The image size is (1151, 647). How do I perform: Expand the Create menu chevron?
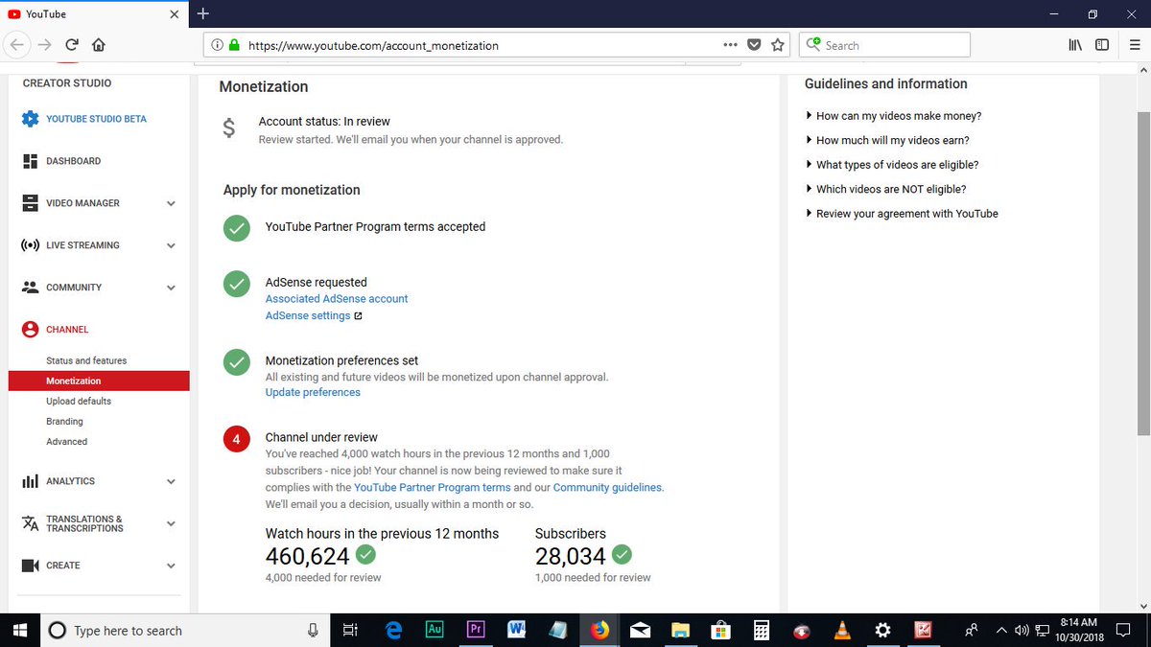tap(171, 566)
